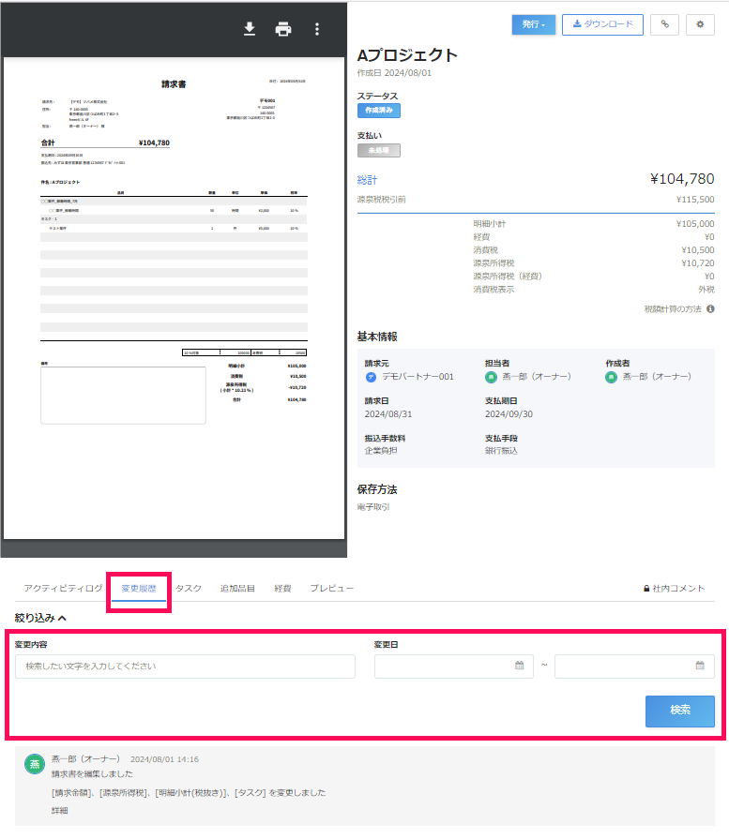
Task: Switch to the アクティビティログ tab
Action: click(x=63, y=588)
